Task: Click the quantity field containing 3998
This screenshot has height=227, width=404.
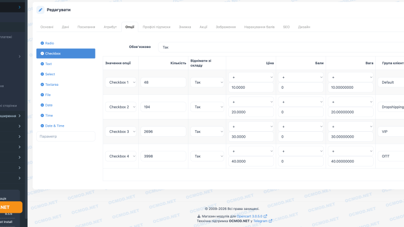Action: click(163, 156)
